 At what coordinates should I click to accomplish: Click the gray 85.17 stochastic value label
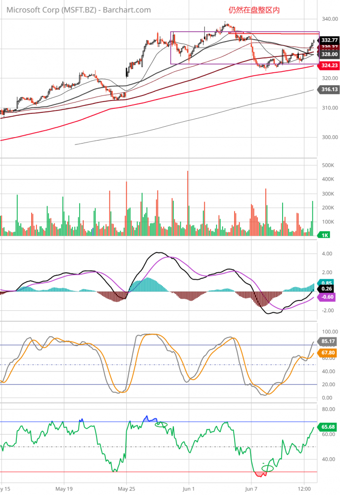pyautogui.click(x=329, y=341)
